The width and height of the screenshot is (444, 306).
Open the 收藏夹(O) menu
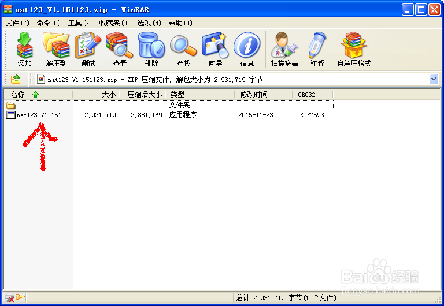[114, 23]
